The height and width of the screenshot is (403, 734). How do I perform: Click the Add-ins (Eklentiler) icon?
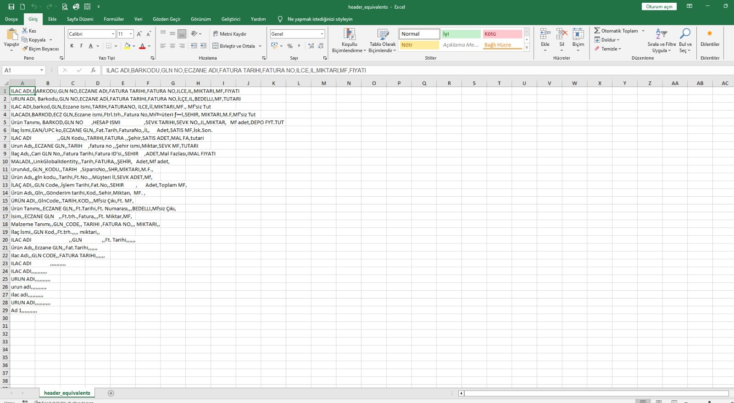coord(710,34)
